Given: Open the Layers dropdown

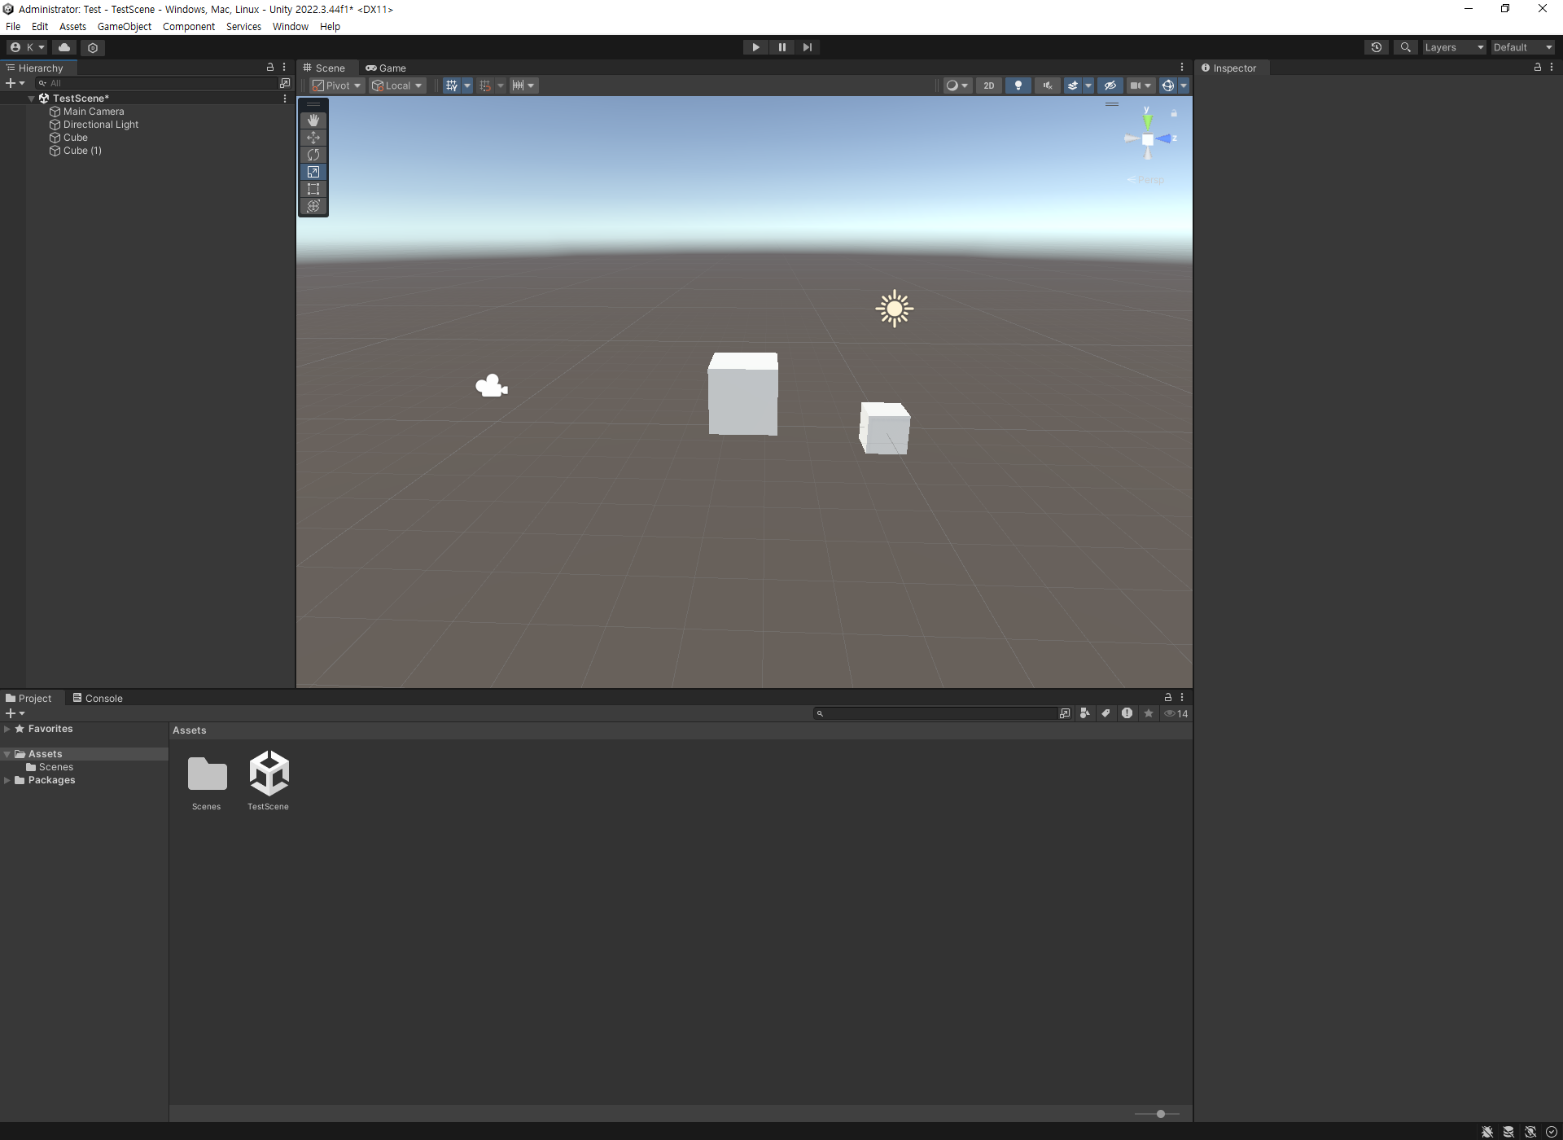Looking at the screenshot, I should point(1454,47).
